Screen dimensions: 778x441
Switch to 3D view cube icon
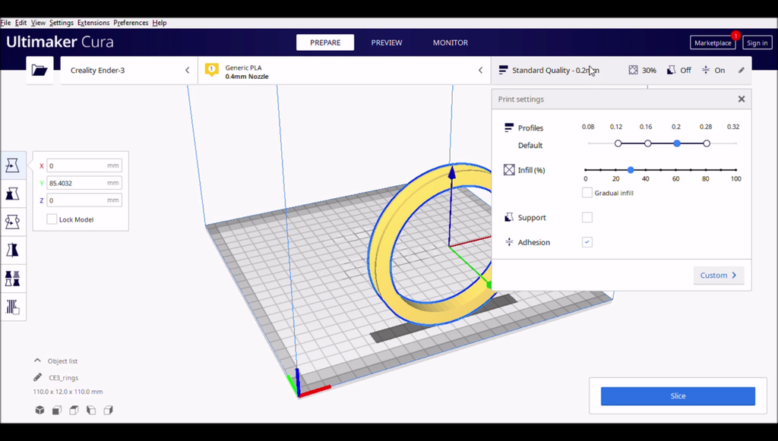point(40,411)
